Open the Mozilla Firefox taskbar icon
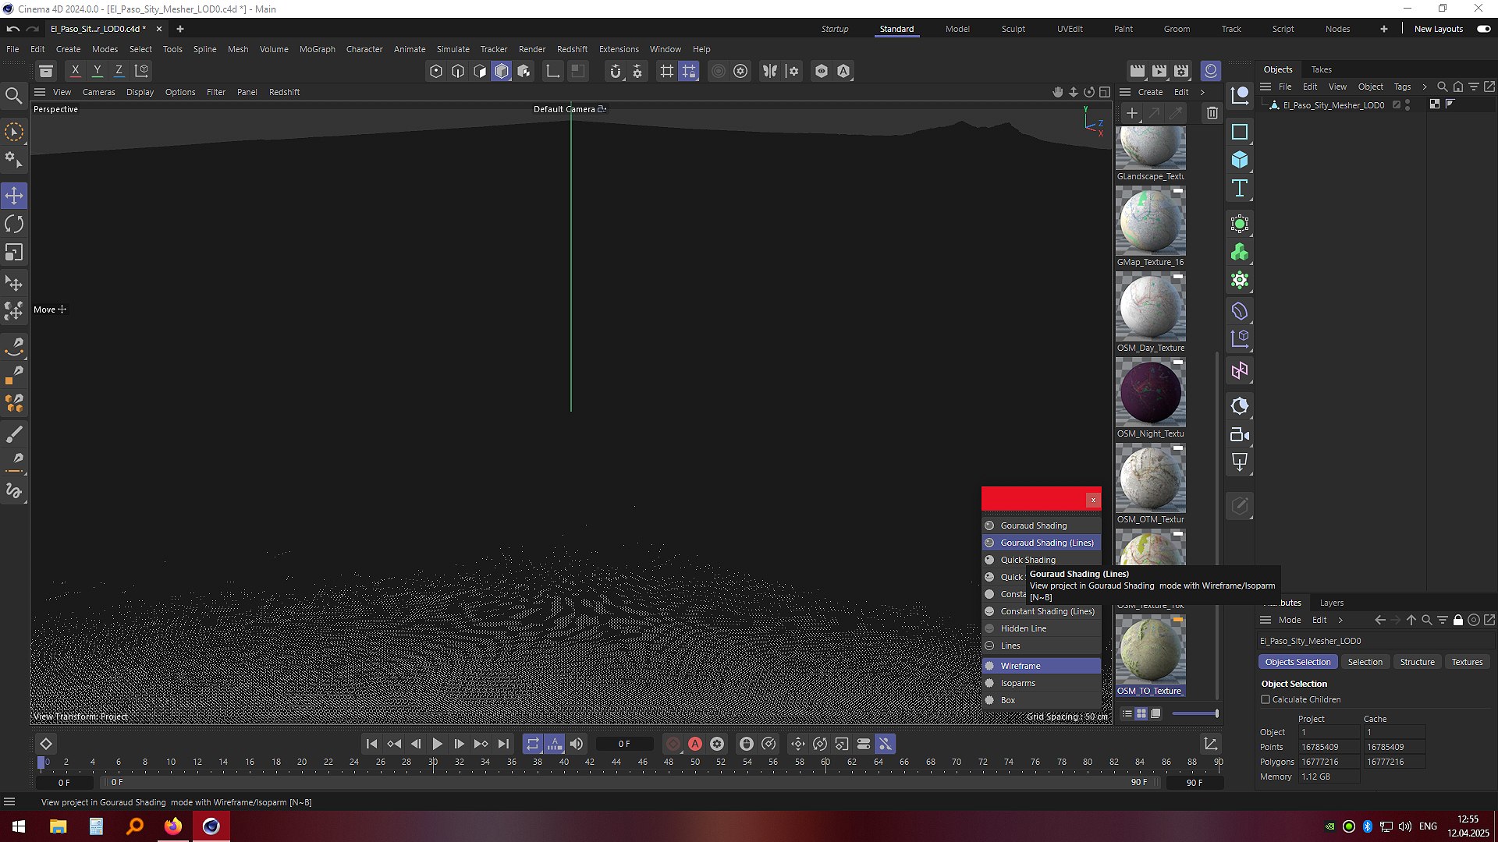This screenshot has width=1498, height=842. [x=172, y=826]
